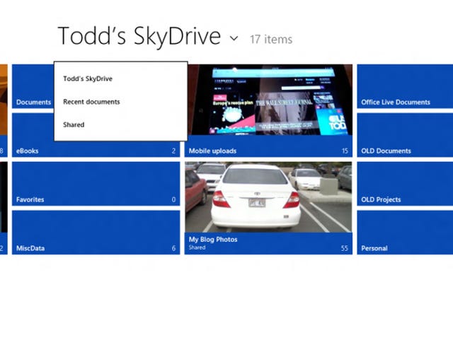Open the MiscData folder tile

pyautogui.click(x=96, y=233)
